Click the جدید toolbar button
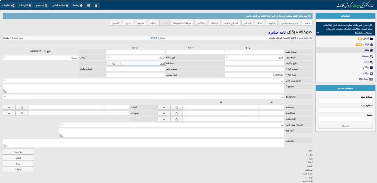The image size is (377, 183). pos(307,23)
